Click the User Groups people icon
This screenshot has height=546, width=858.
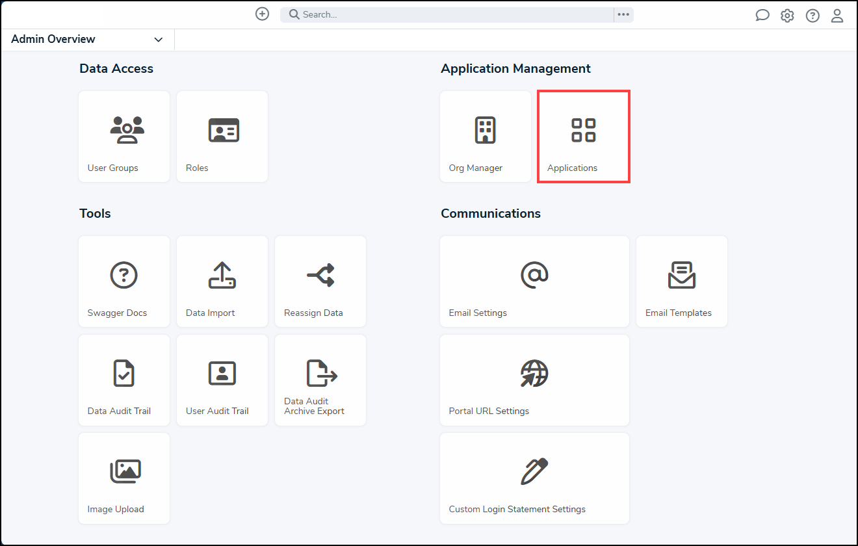(127, 130)
